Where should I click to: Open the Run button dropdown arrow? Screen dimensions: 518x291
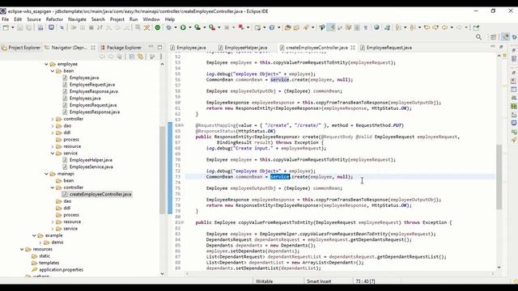pos(189,27)
